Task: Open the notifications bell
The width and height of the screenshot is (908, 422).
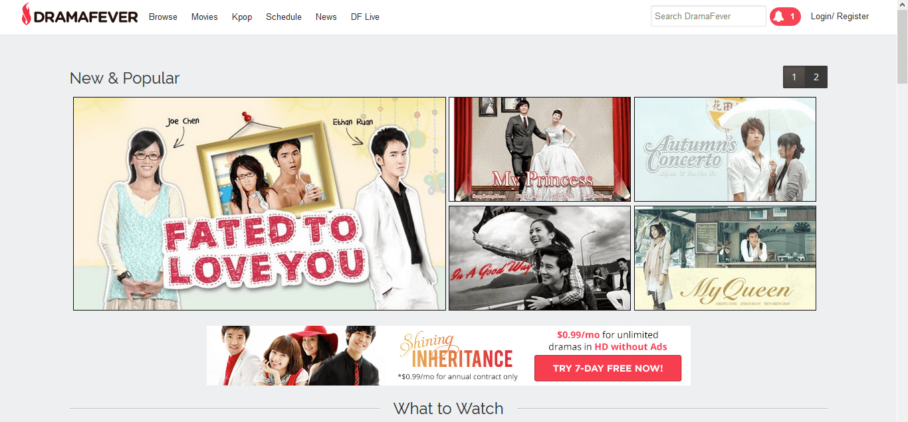Action: [778, 16]
